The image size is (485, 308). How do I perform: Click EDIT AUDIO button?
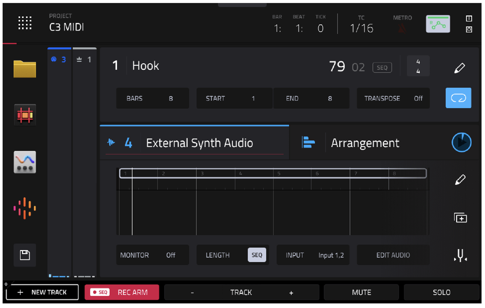coord(393,255)
